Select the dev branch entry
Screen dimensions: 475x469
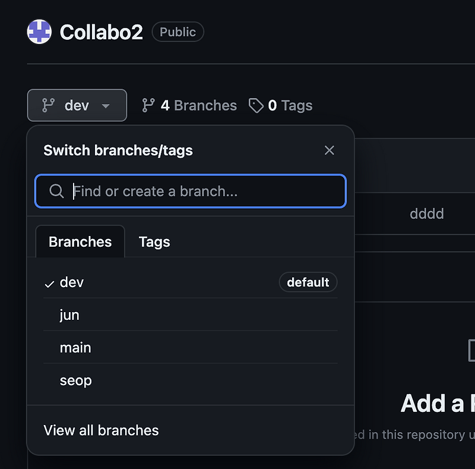click(x=72, y=282)
